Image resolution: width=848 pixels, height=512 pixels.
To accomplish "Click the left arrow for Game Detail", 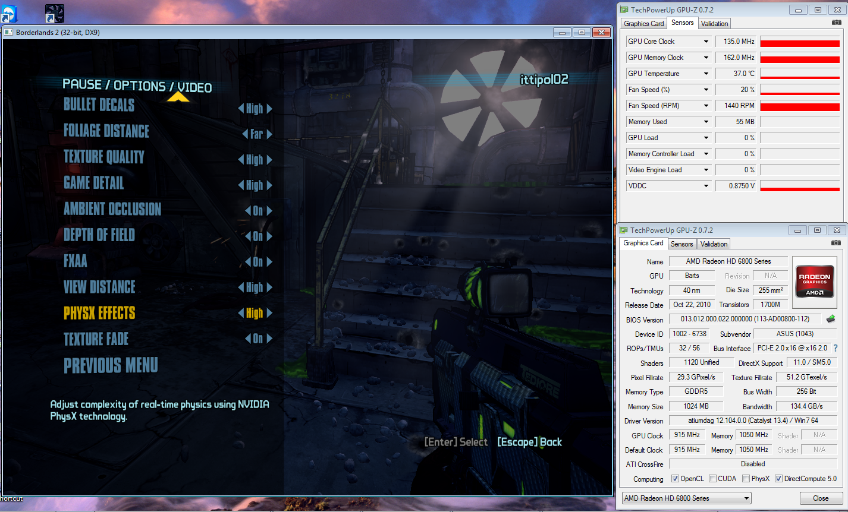I will 241,185.
